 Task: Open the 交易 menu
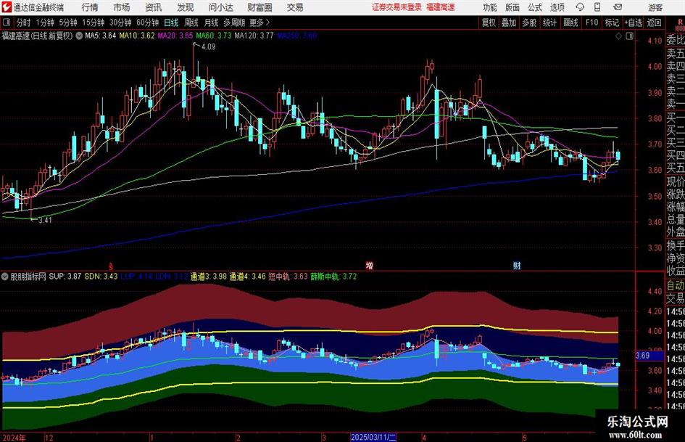(x=295, y=7)
